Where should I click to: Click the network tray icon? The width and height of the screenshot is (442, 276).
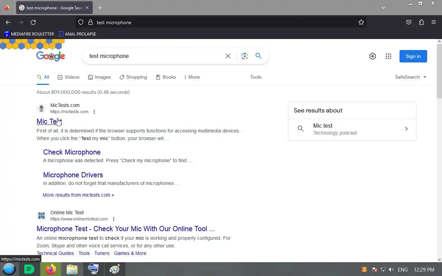tap(383, 269)
